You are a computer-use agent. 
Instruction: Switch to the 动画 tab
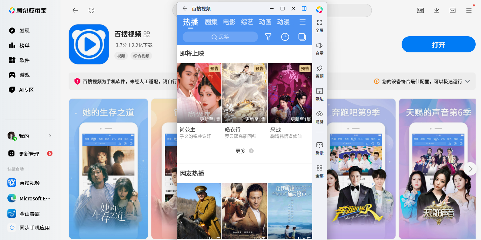265,22
